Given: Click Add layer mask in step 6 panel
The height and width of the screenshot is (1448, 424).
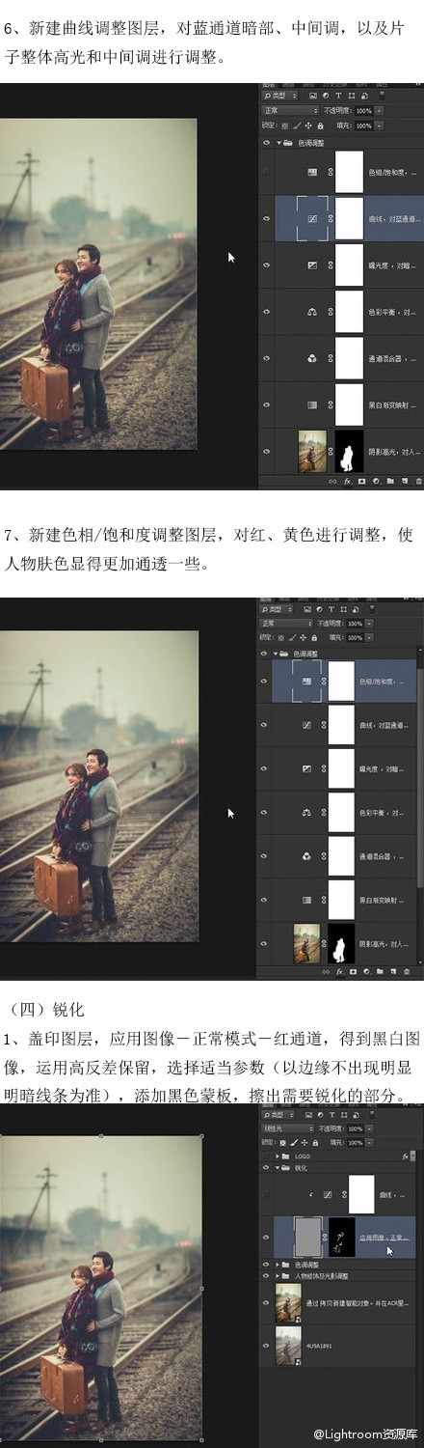Looking at the screenshot, I should tap(361, 481).
